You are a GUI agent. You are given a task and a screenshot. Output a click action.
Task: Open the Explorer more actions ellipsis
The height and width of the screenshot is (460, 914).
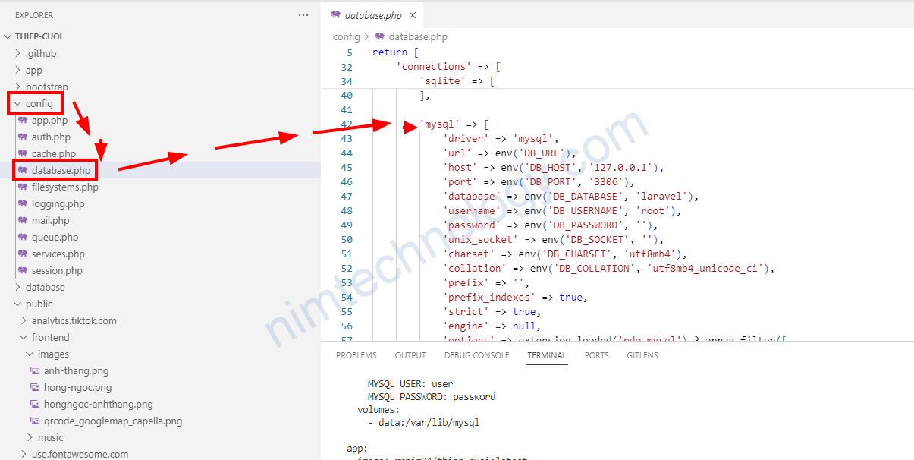[x=303, y=15]
